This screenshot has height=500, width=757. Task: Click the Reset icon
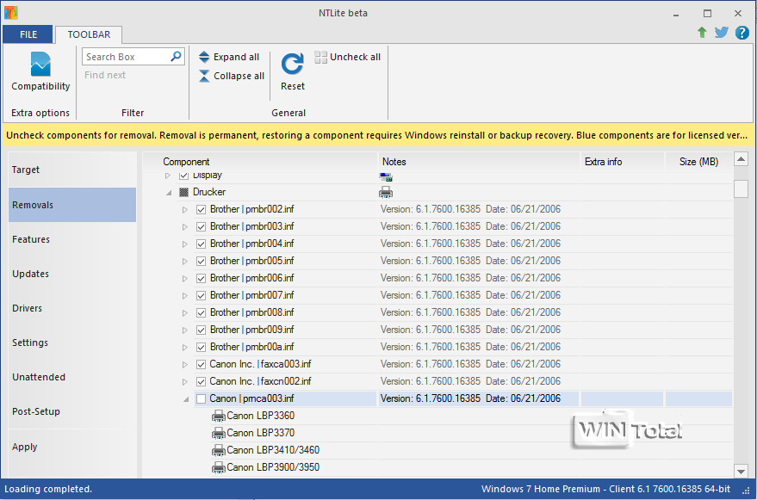(x=293, y=65)
